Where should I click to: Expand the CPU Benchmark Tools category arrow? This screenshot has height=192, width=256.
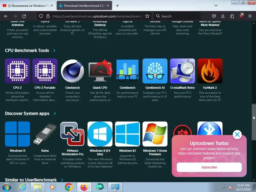(54, 50)
